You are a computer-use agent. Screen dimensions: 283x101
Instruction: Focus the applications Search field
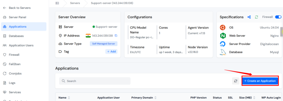(95, 81)
